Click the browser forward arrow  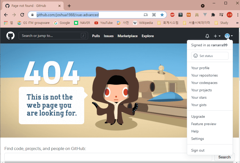click(x=14, y=15)
